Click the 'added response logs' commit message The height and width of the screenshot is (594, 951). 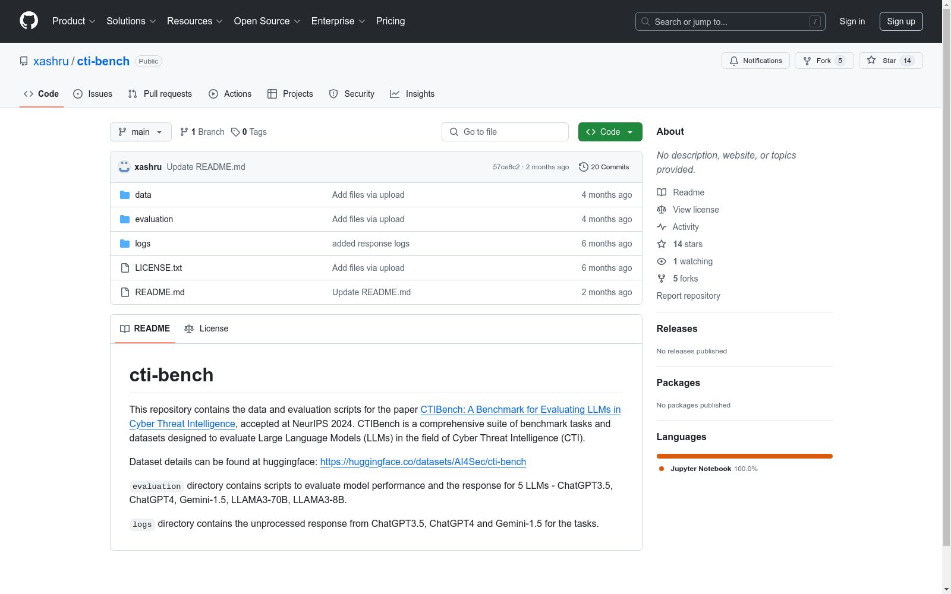click(x=371, y=244)
